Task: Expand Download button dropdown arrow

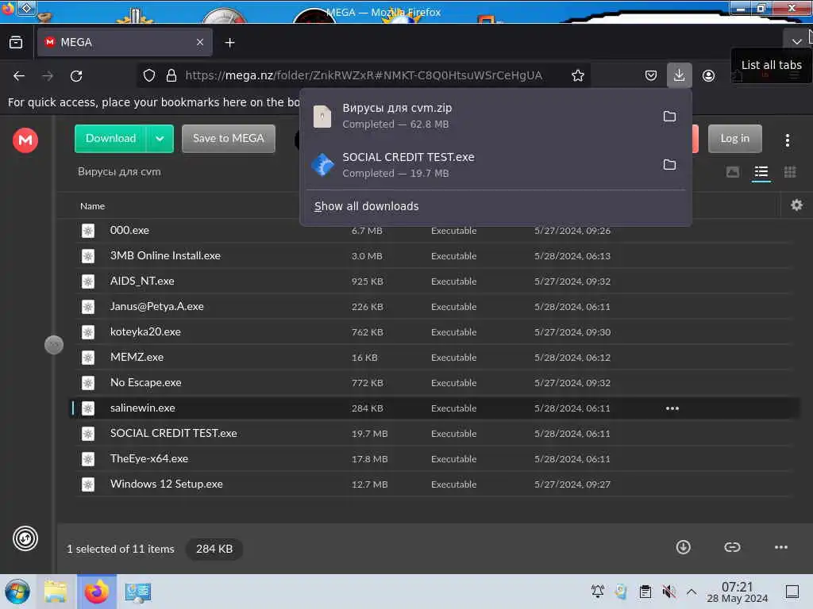Action: click(160, 139)
